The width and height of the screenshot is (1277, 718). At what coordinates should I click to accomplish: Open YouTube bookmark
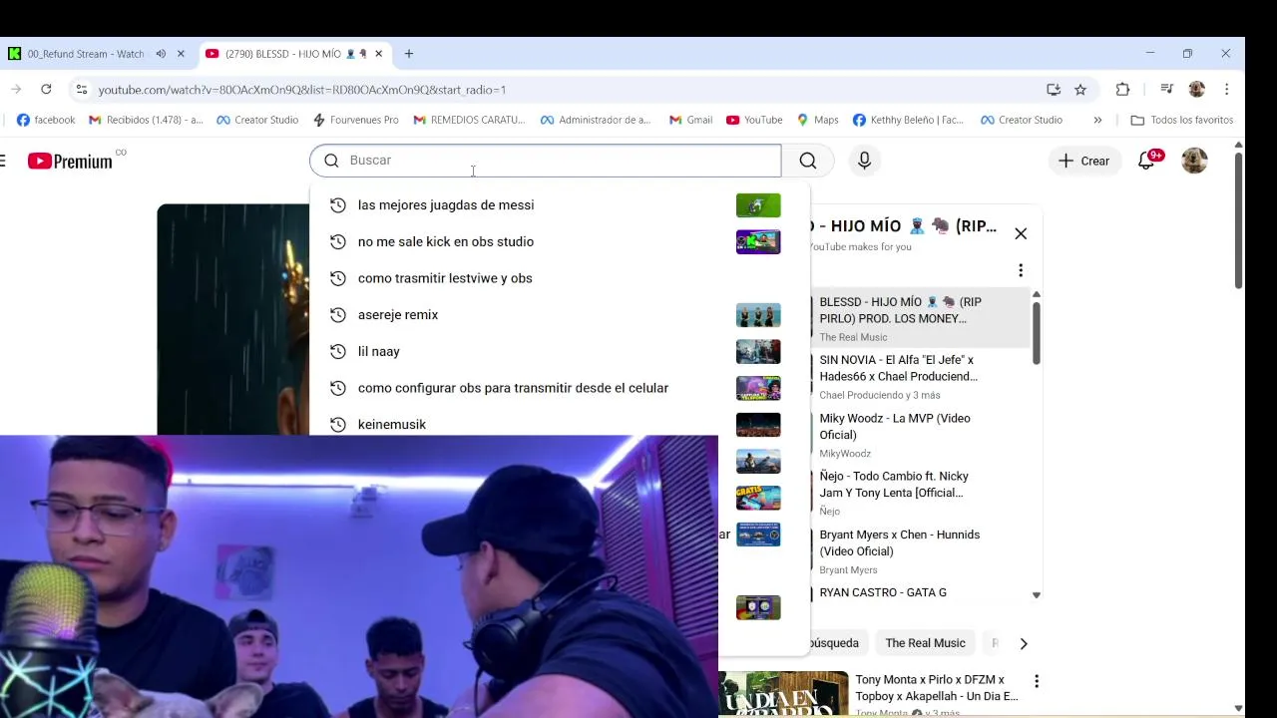(754, 120)
